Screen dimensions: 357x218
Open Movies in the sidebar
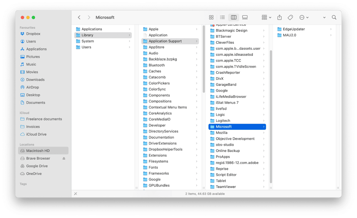tap(43, 72)
